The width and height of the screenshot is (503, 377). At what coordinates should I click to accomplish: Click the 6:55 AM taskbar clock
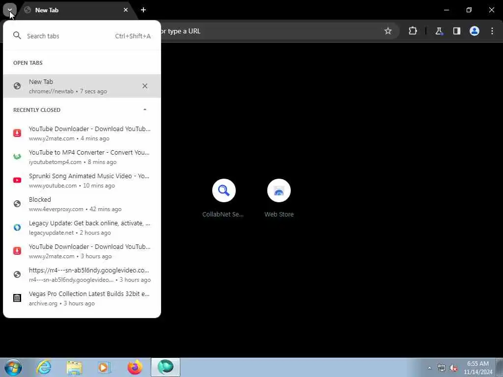(x=478, y=368)
